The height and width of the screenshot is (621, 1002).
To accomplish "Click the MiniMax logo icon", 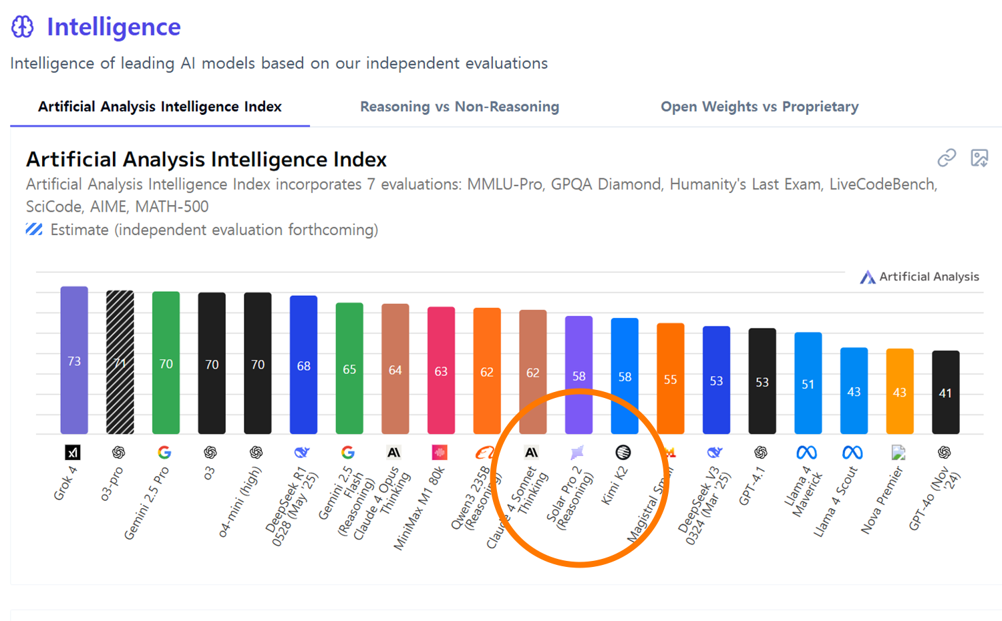I will [440, 453].
